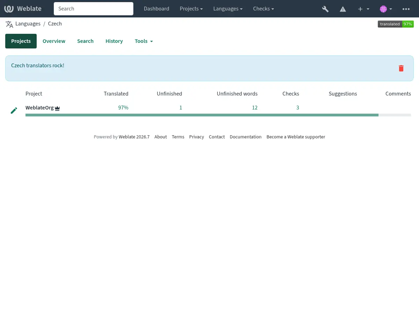Click the languages translate icon in breadcrumb

point(9,24)
